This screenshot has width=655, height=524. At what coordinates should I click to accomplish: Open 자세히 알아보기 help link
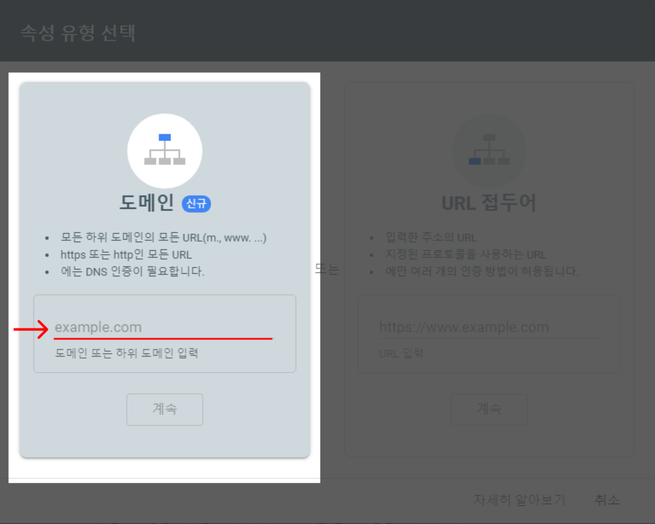pyautogui.click(x=519, y=500)
